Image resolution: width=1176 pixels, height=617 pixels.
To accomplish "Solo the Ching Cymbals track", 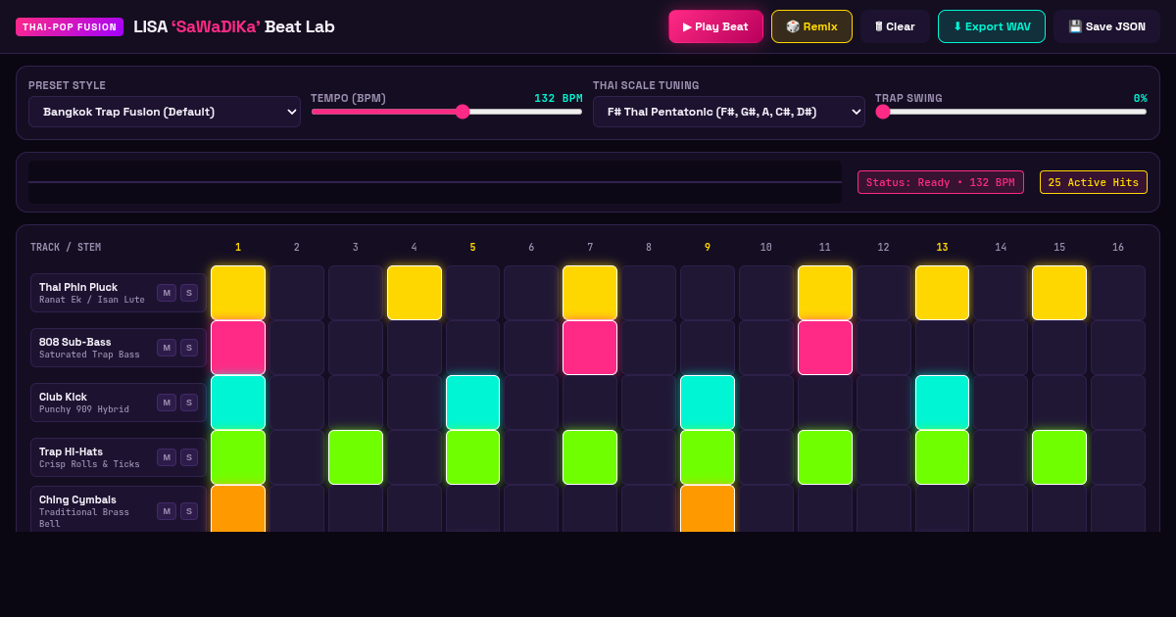I will point(189,511).
